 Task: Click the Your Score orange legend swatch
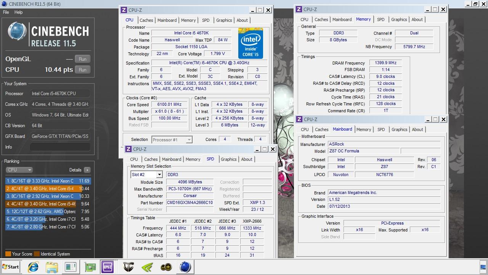tap(8, 254)
